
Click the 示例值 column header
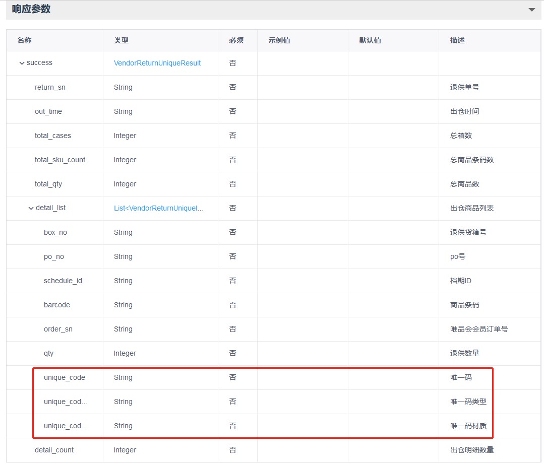point(279,40)
